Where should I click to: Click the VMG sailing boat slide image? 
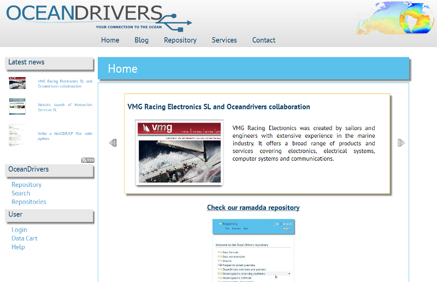click(x=179, y=152)
